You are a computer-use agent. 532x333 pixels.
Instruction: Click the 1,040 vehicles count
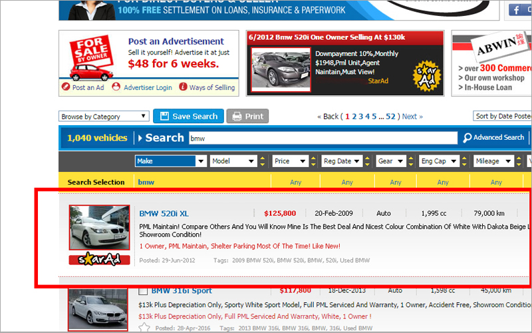coord(97,138)
